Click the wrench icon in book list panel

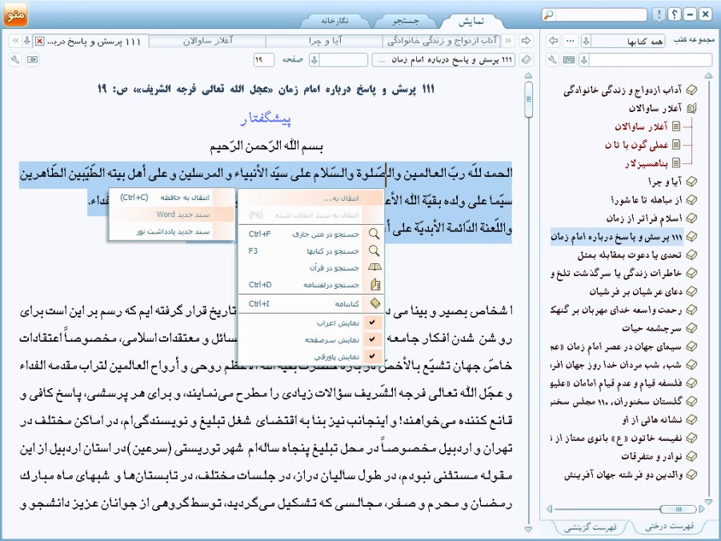(x=553, y=60)
